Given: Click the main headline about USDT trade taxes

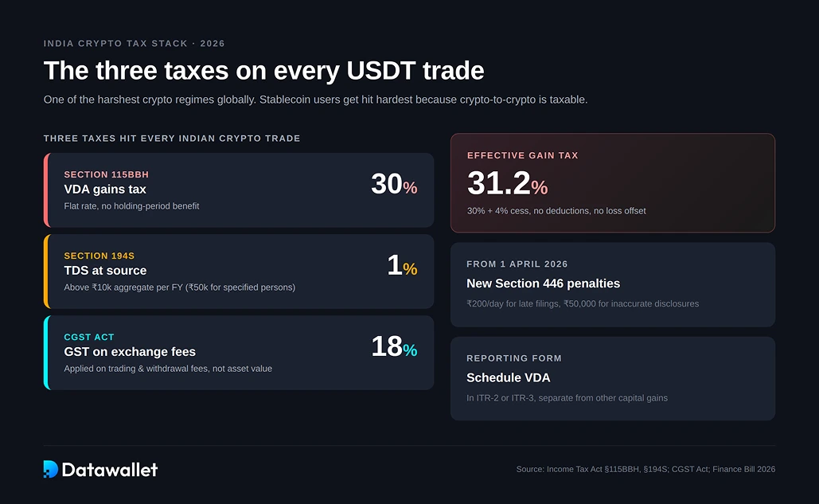Looking at the screenshot, I should [x=263, y=71].
